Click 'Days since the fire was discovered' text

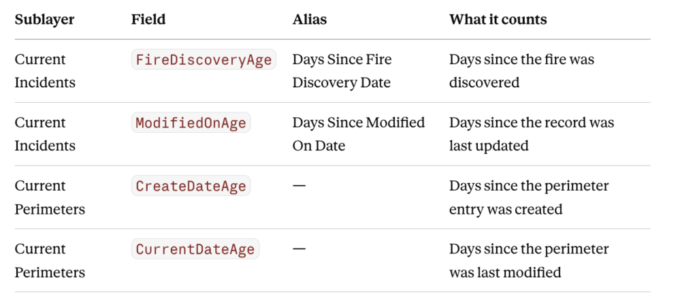tap(522, 71)
